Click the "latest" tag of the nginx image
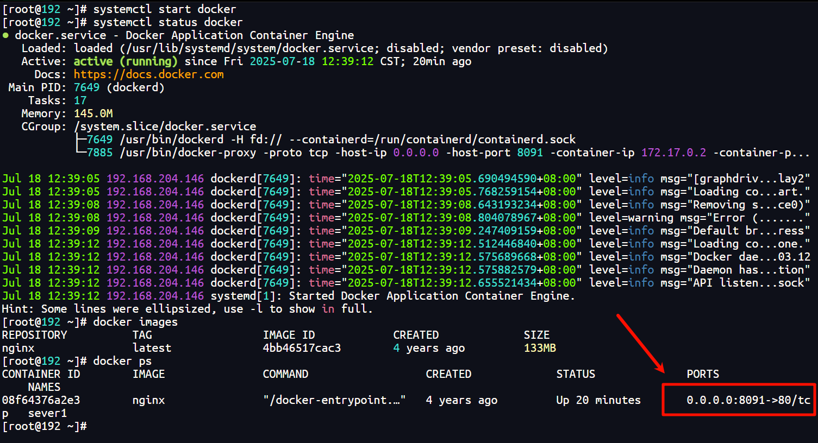 point(152,348)
